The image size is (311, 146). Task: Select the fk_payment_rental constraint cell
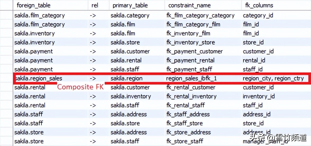[190, 61]
